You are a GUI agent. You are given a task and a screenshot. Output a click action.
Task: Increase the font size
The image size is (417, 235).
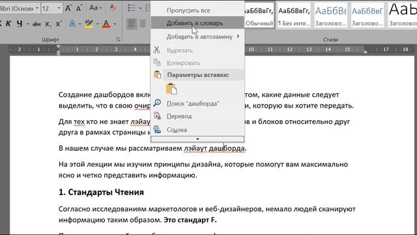pyautogui.click(x=68, y=8)
